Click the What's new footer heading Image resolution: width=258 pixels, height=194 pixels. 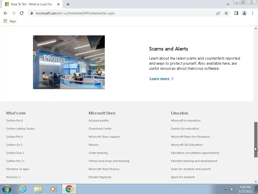point(16,113)
